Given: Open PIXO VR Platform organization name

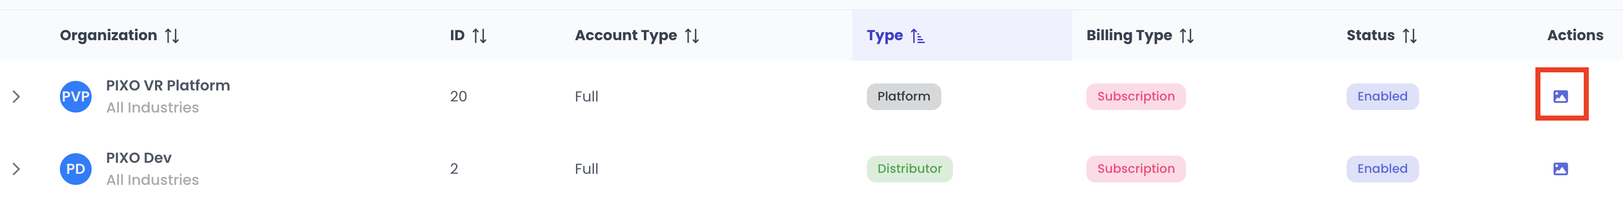Looking at the screenshot, I should coord(168,85).
